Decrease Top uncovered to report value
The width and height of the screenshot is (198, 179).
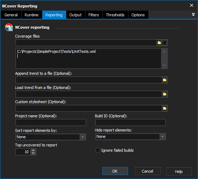pyautogui.click(x=33, y=153)
